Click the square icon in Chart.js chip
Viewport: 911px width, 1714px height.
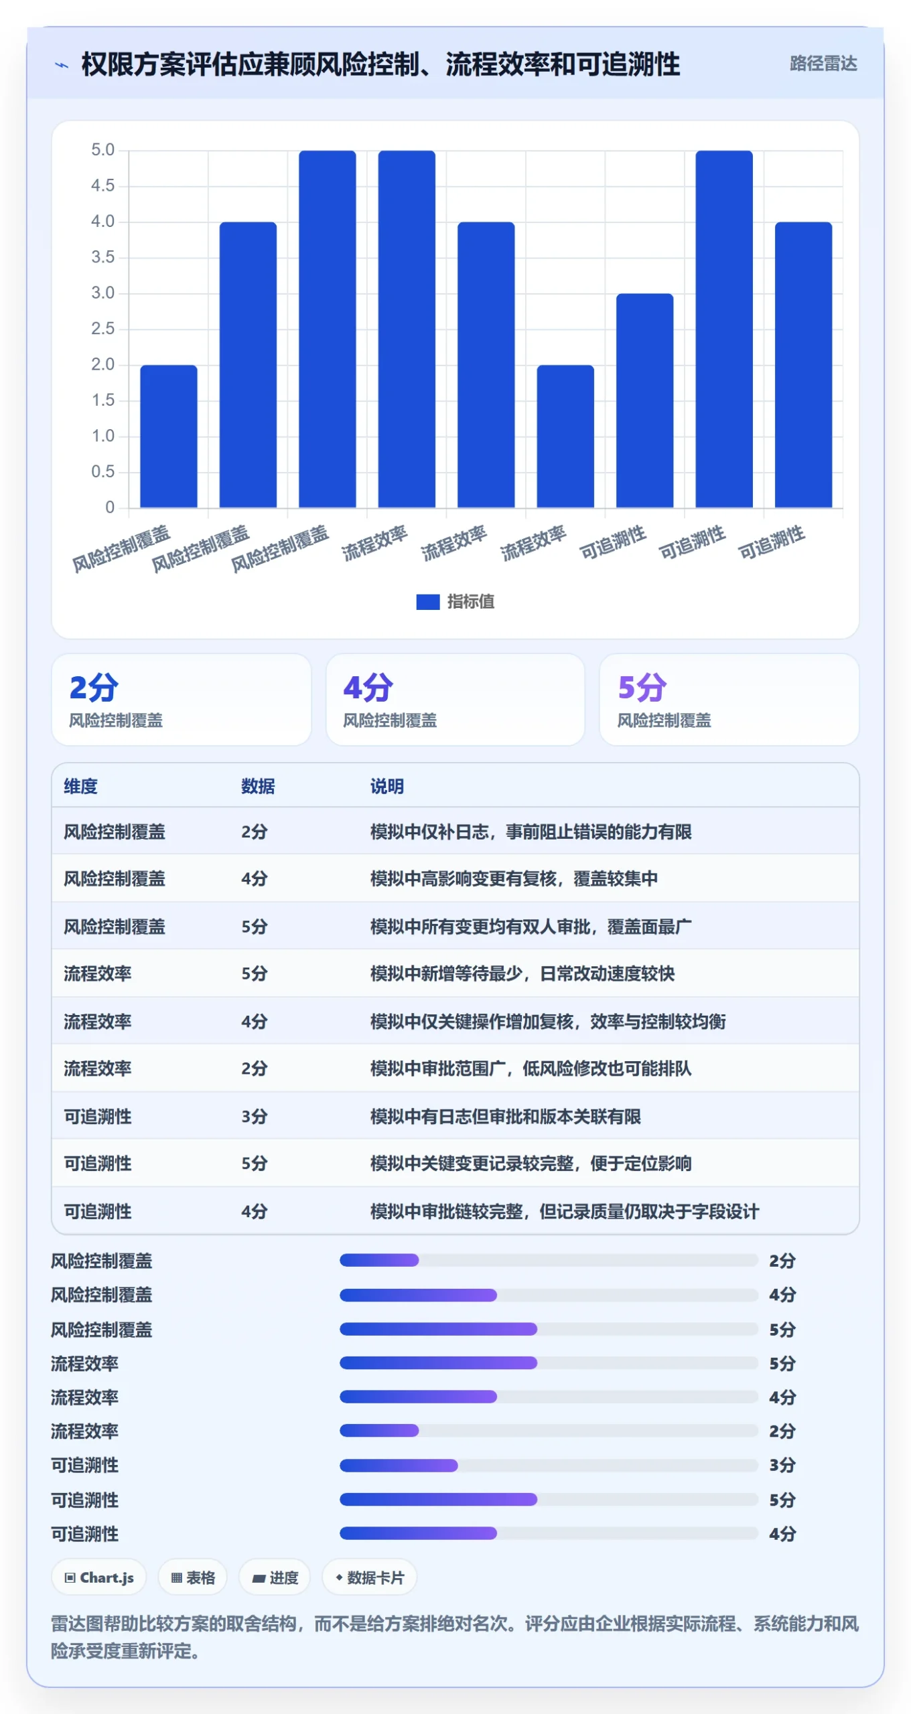tap(70, 1578)
